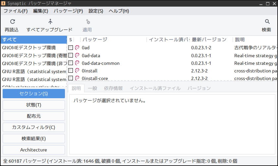Click the 適用 apply gears icon
The width and height of the screenshot is (278, 166).
(x=88, y=22)
